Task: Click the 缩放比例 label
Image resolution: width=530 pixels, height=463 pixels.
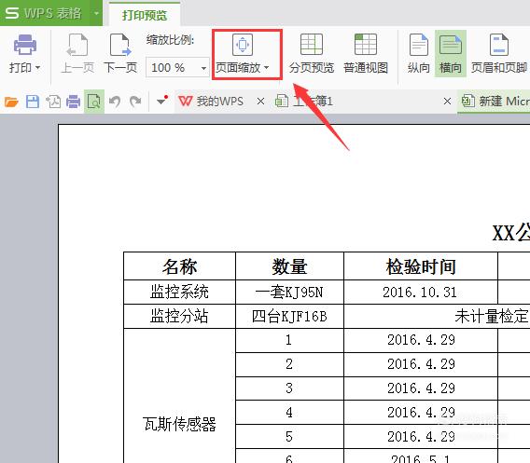Action: tap(170, 40)
